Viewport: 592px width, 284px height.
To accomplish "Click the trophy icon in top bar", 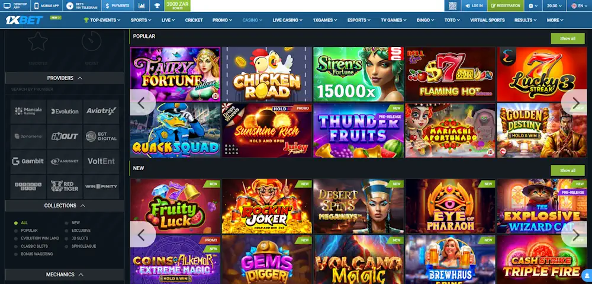I will [157, 6].
